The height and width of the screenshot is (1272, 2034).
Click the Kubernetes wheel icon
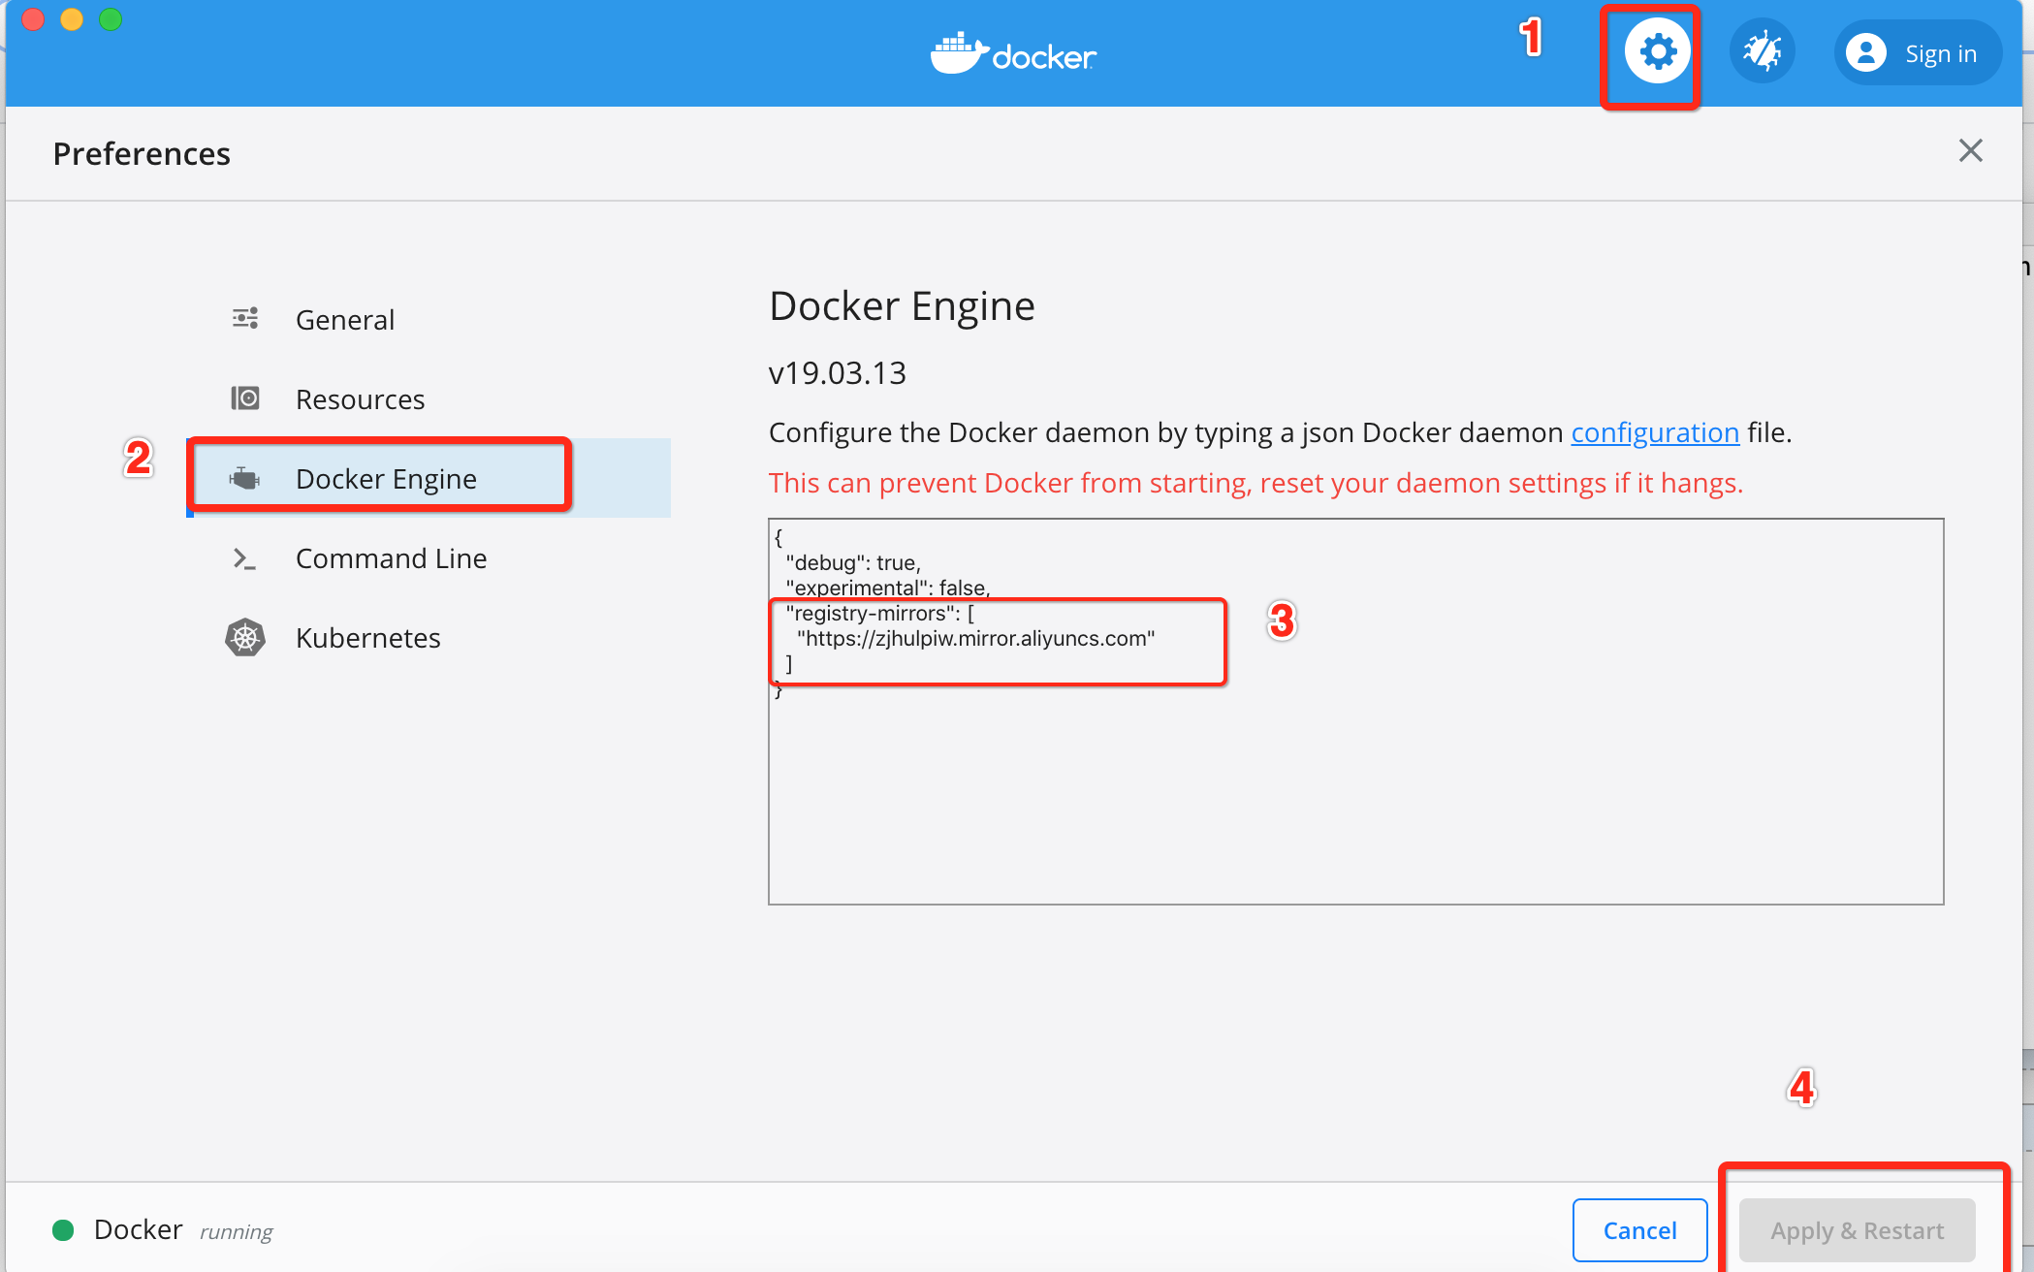coord(245,637)
